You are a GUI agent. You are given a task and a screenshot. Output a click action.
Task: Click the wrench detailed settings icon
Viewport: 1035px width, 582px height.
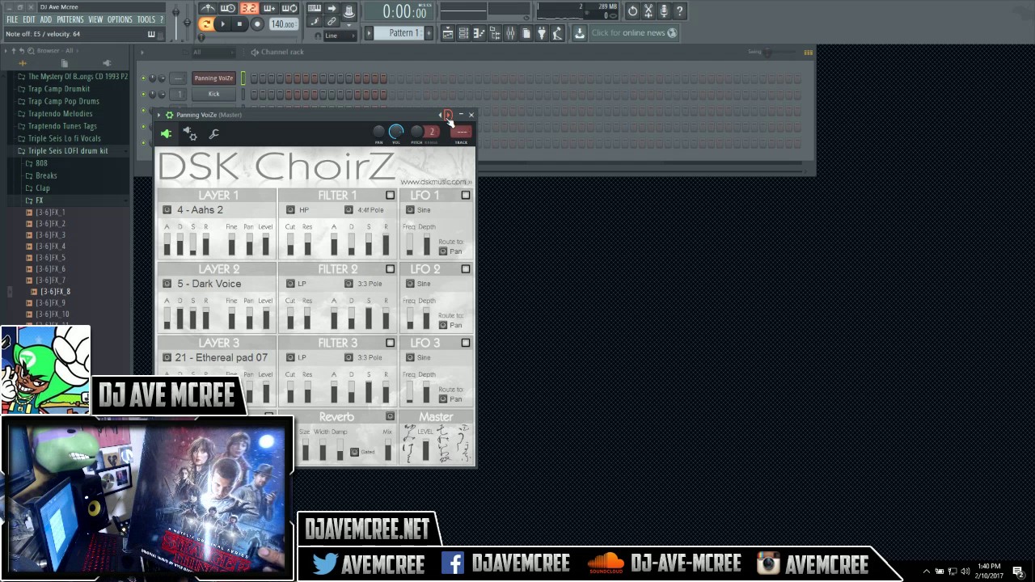point(214,134)
